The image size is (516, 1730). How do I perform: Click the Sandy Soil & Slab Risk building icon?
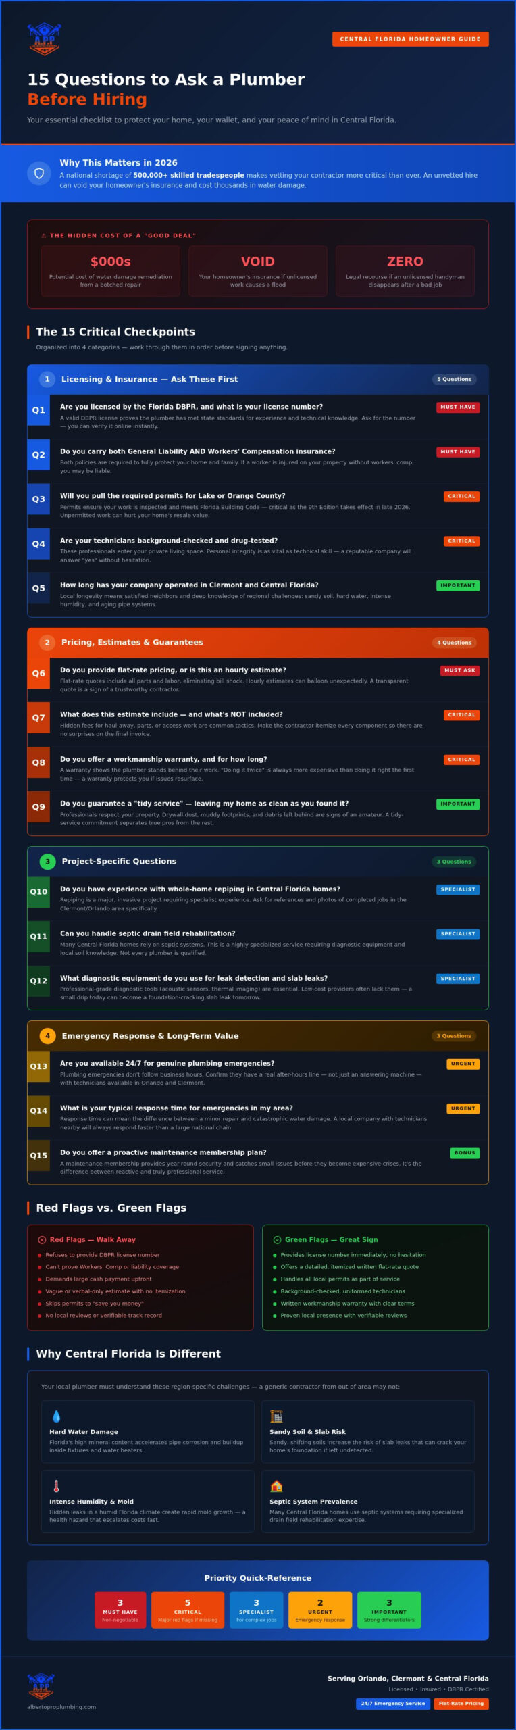276,1416
